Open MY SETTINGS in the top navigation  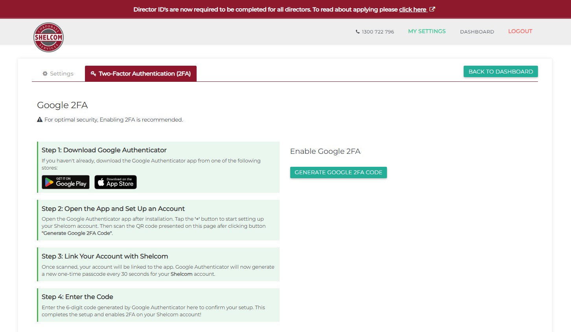coord(427,31)
